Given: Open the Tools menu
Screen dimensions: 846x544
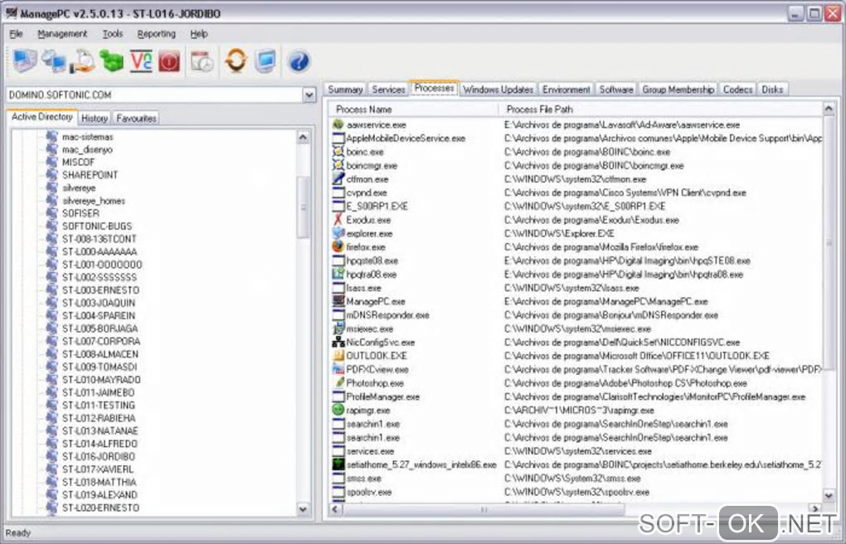Looking at the screenshot, I should tap(113, 33).
